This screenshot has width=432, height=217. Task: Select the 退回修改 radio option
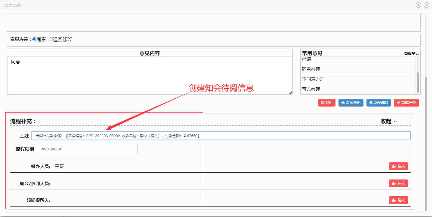point(51,39)
